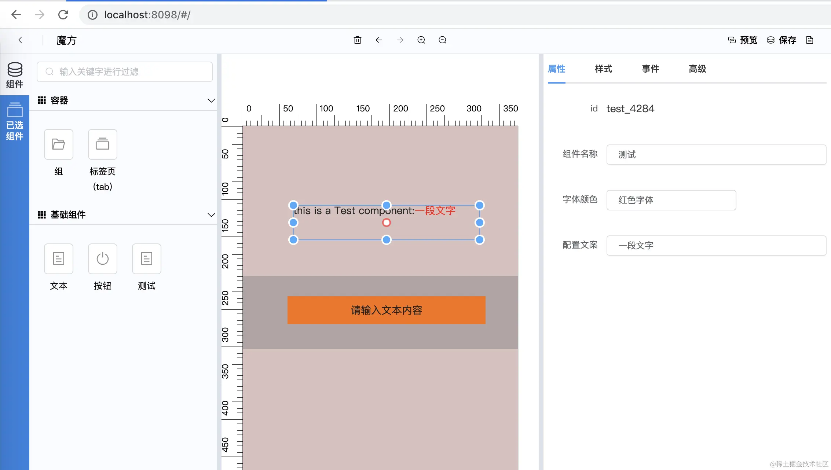Collapse the 基础组件 section chevron

(211, 215)
